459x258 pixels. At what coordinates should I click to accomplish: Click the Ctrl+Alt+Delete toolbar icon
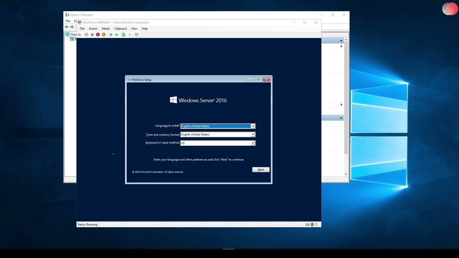click(80, 35)
